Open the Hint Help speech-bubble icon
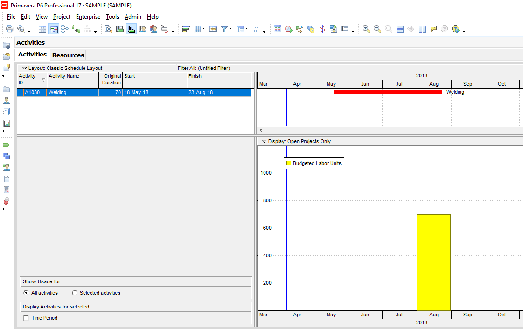This screenshot has height=329, width=523. (x=433, y=29)
